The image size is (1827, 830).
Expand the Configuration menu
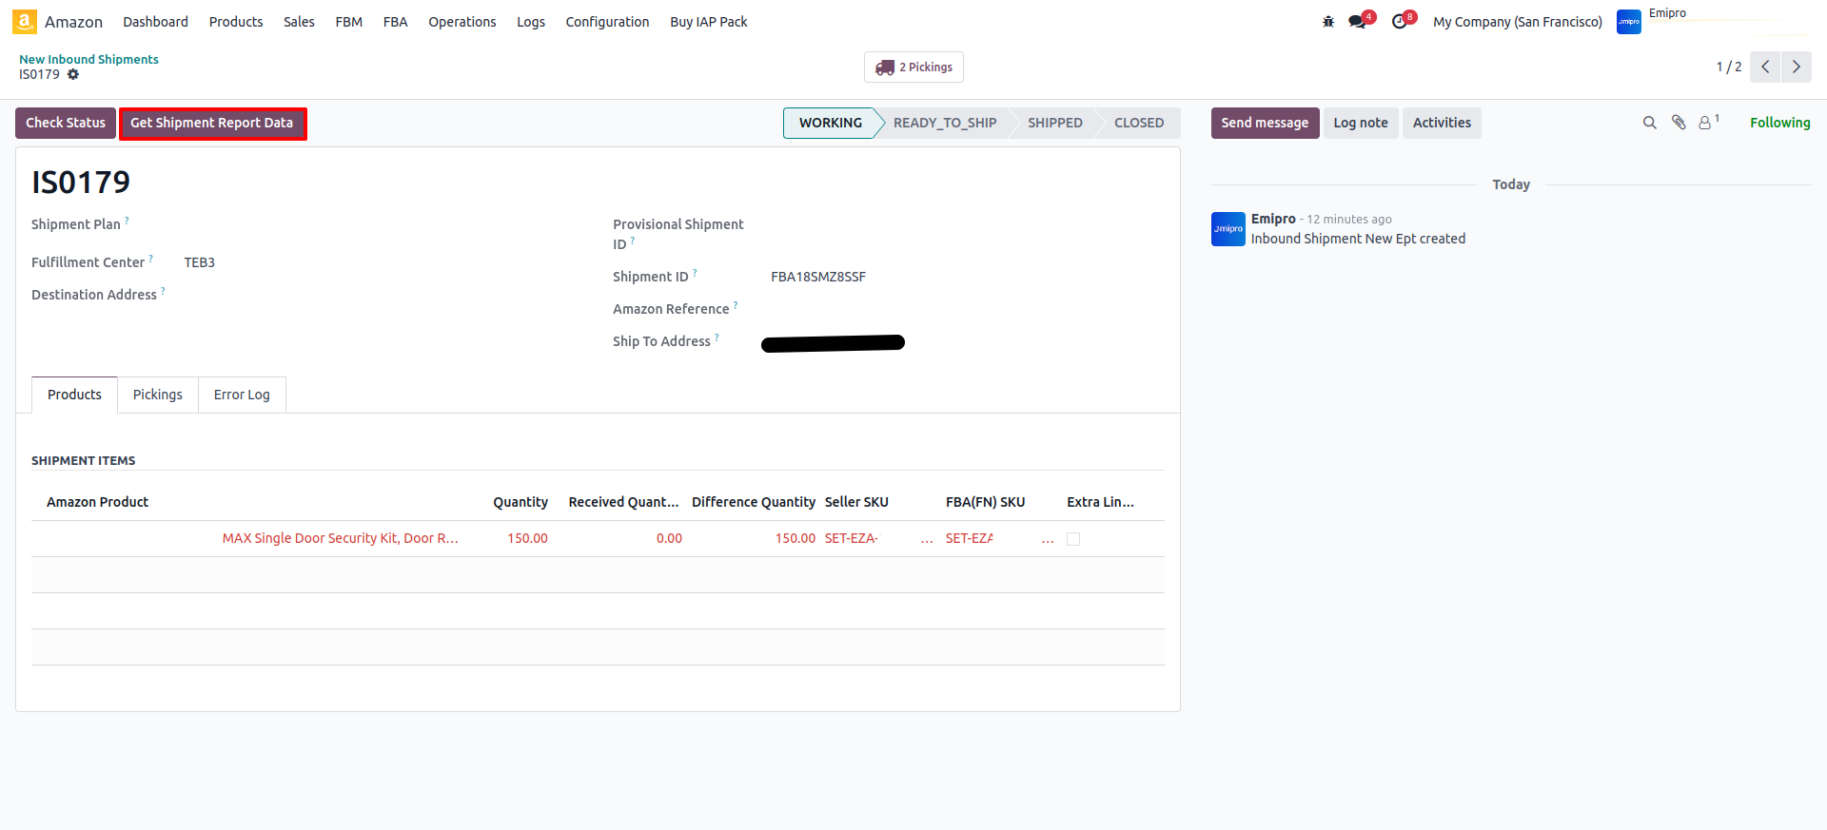[x=607, y=22]
